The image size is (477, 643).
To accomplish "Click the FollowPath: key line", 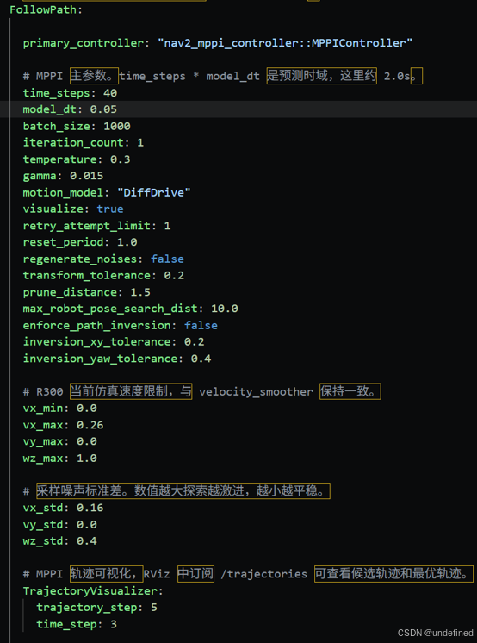I will 46,9.
